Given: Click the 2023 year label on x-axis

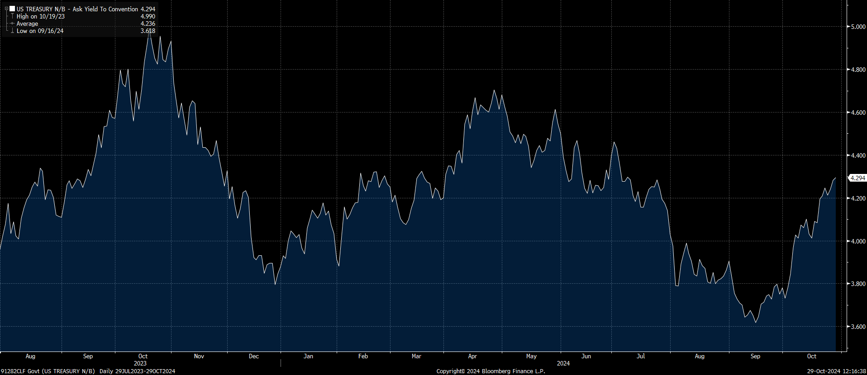Looking at the screenshot, I should (140, 363).
